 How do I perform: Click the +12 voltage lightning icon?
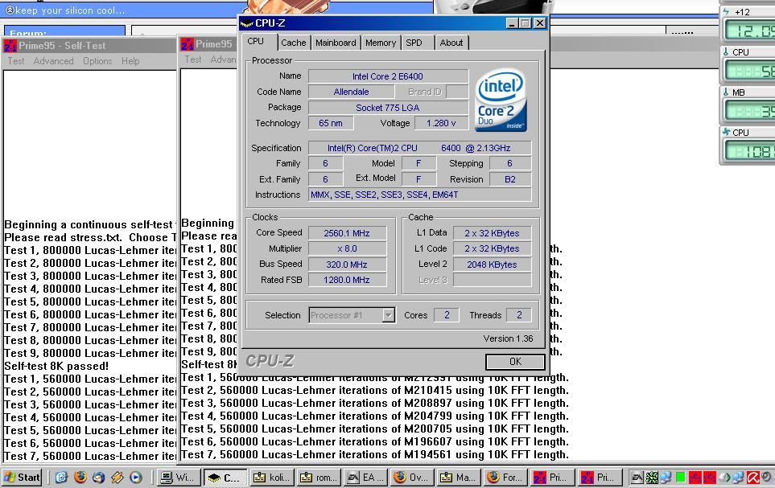pyautogui.click(x=726, y=12)
